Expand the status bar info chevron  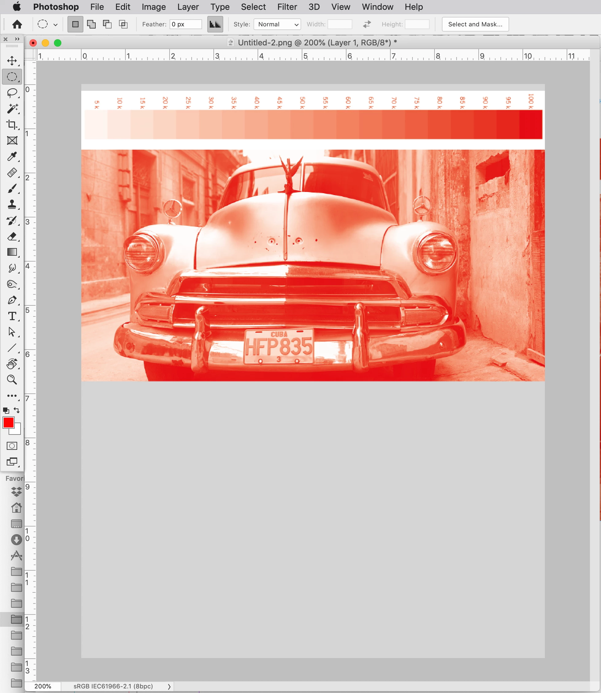[x=169, y=686]
